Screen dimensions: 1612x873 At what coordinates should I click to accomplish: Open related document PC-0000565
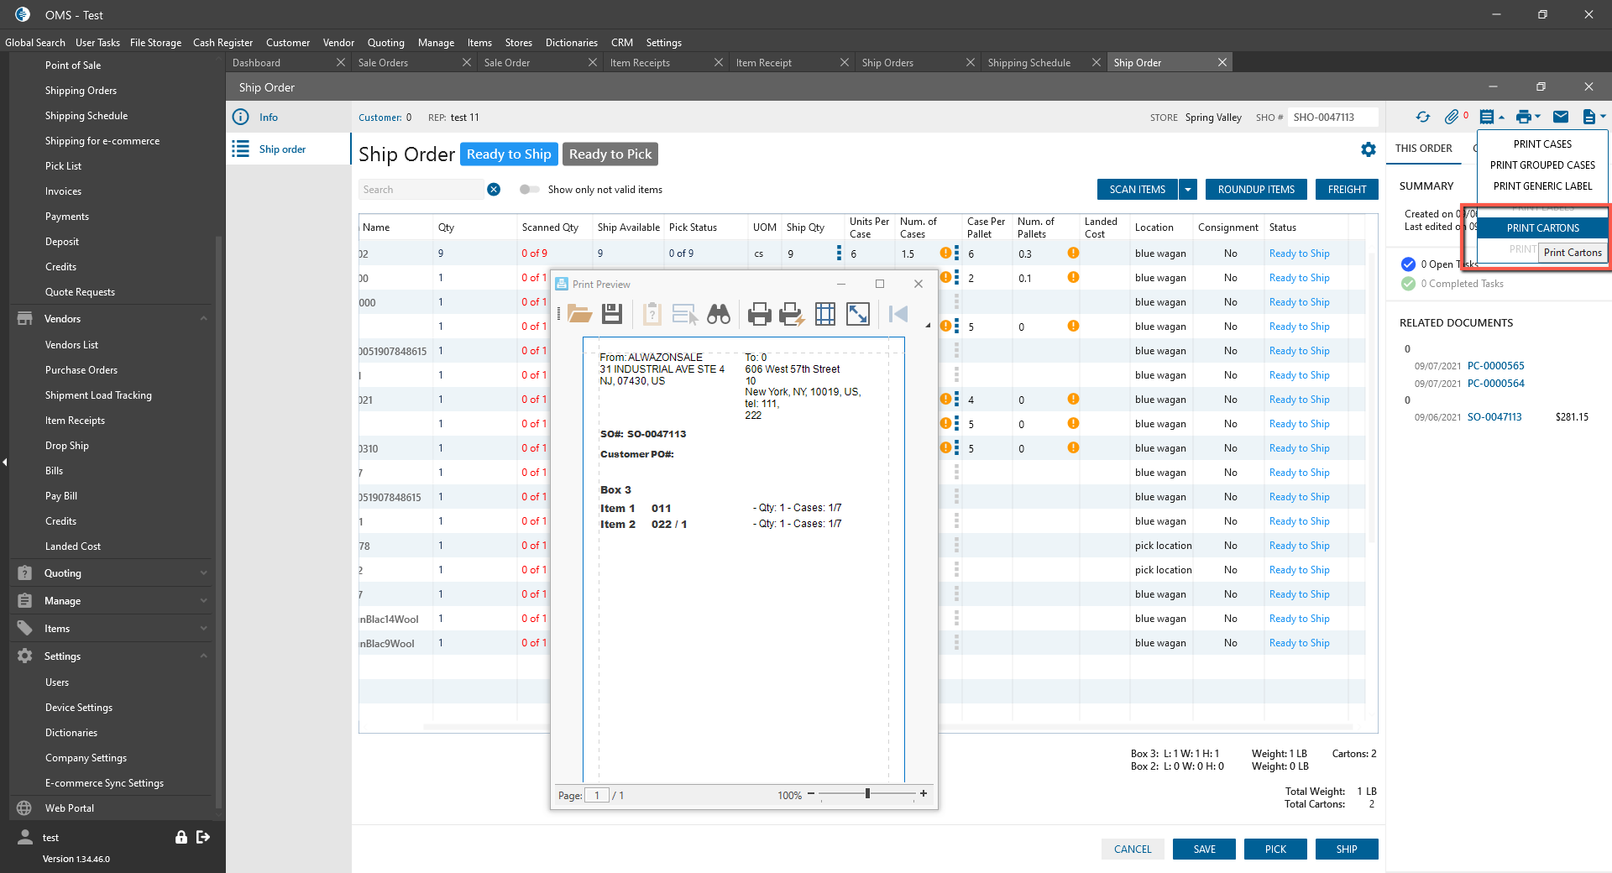tap(1495, 366)
